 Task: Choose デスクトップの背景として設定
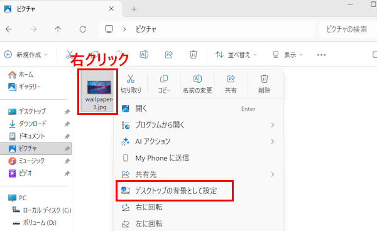[175, 191]
